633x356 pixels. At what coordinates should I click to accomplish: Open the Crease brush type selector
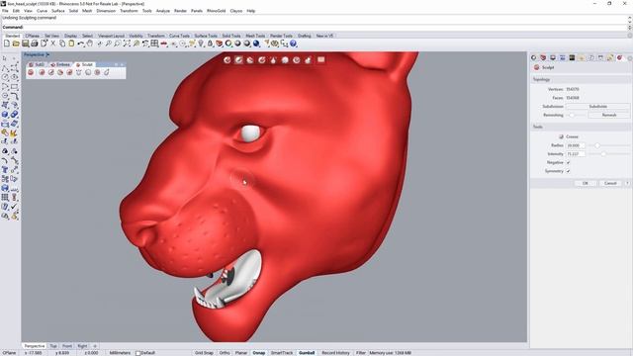point(570,136)
